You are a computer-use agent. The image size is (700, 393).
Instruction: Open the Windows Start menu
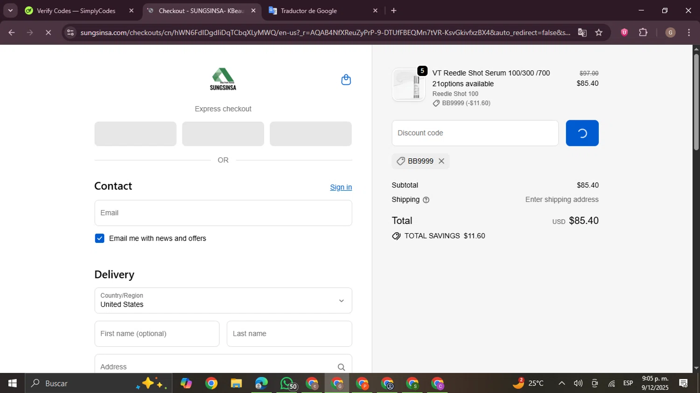pos(12,383)
